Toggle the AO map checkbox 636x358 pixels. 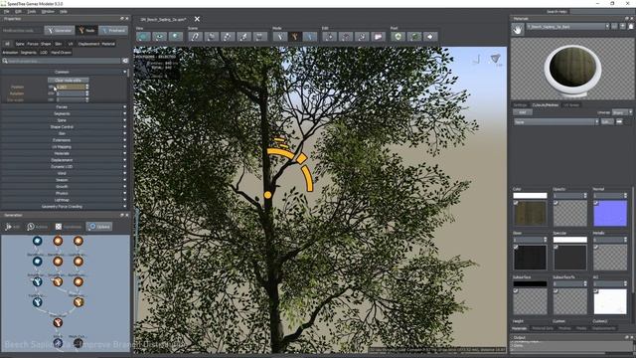(596, 291)
